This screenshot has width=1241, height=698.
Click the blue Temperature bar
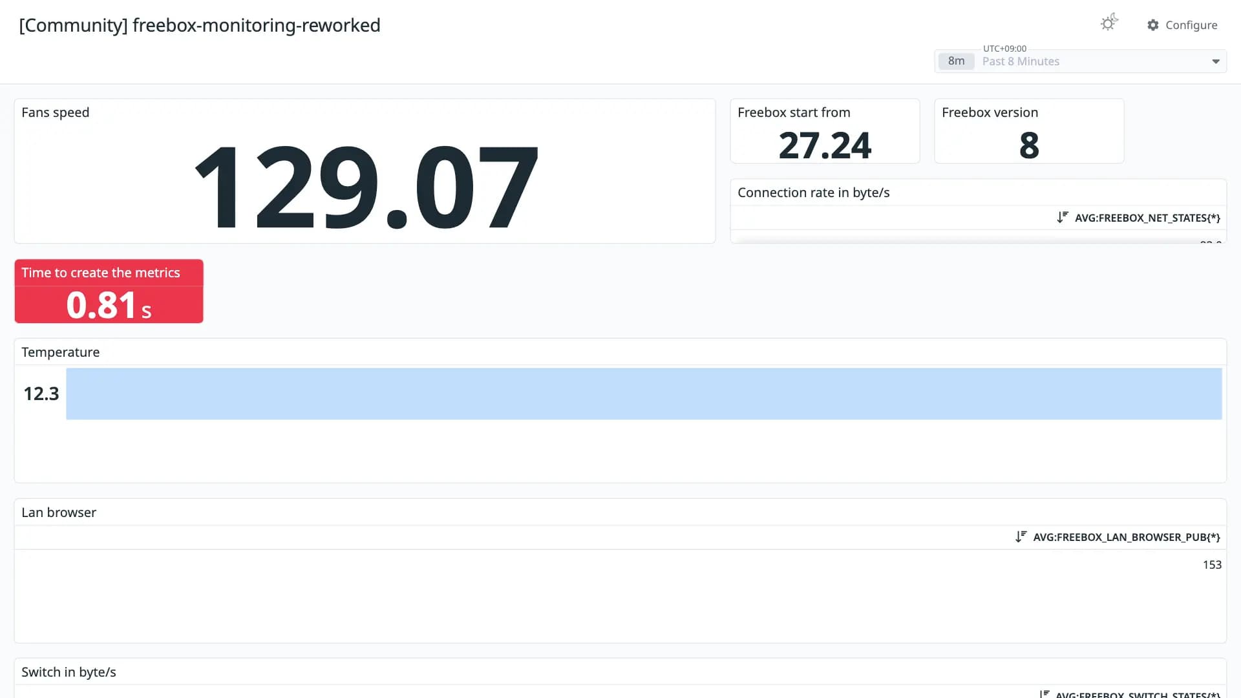tap(644, 394)
